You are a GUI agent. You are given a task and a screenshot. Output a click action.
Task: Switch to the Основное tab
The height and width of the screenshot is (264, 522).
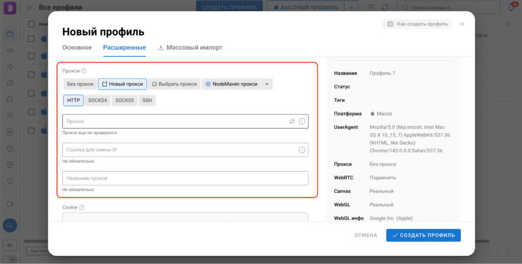77,47
